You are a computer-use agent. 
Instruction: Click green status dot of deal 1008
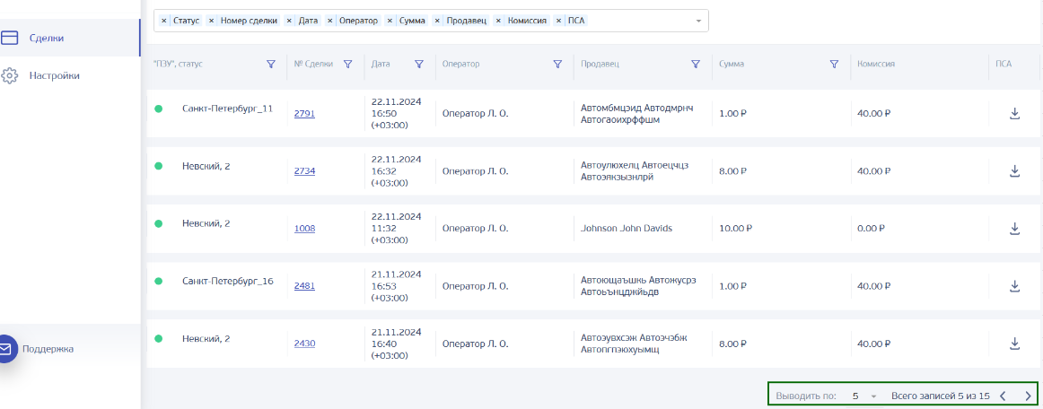pos(158,224)
